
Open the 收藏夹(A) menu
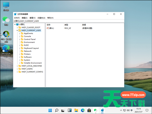(41, 18)
